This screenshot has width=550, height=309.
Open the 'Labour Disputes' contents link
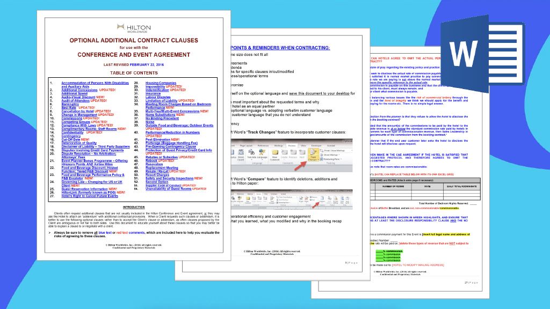tap(158, 97)
